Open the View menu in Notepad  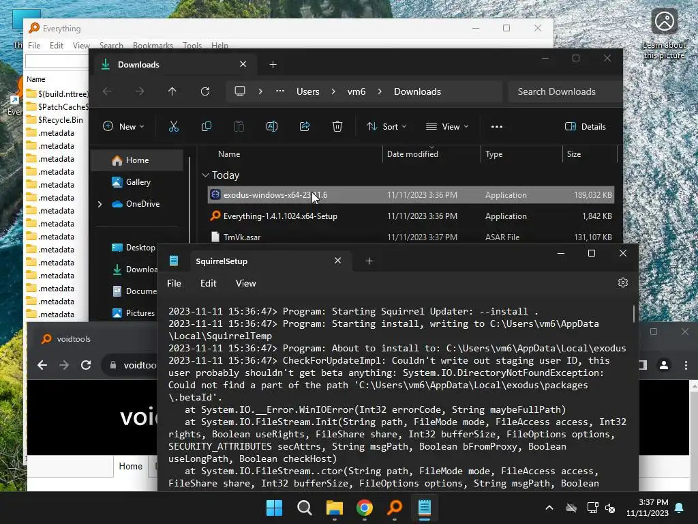pos(245,283)
